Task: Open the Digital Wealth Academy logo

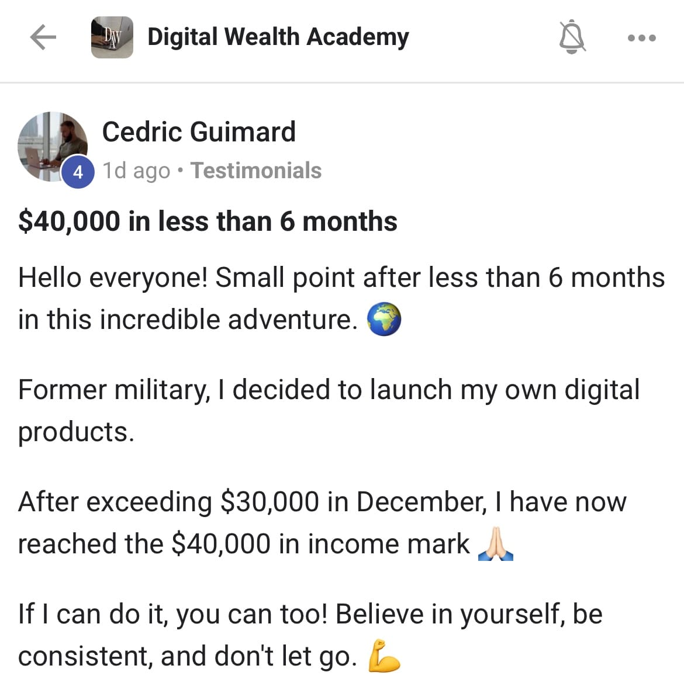Action: coord(112,38)
